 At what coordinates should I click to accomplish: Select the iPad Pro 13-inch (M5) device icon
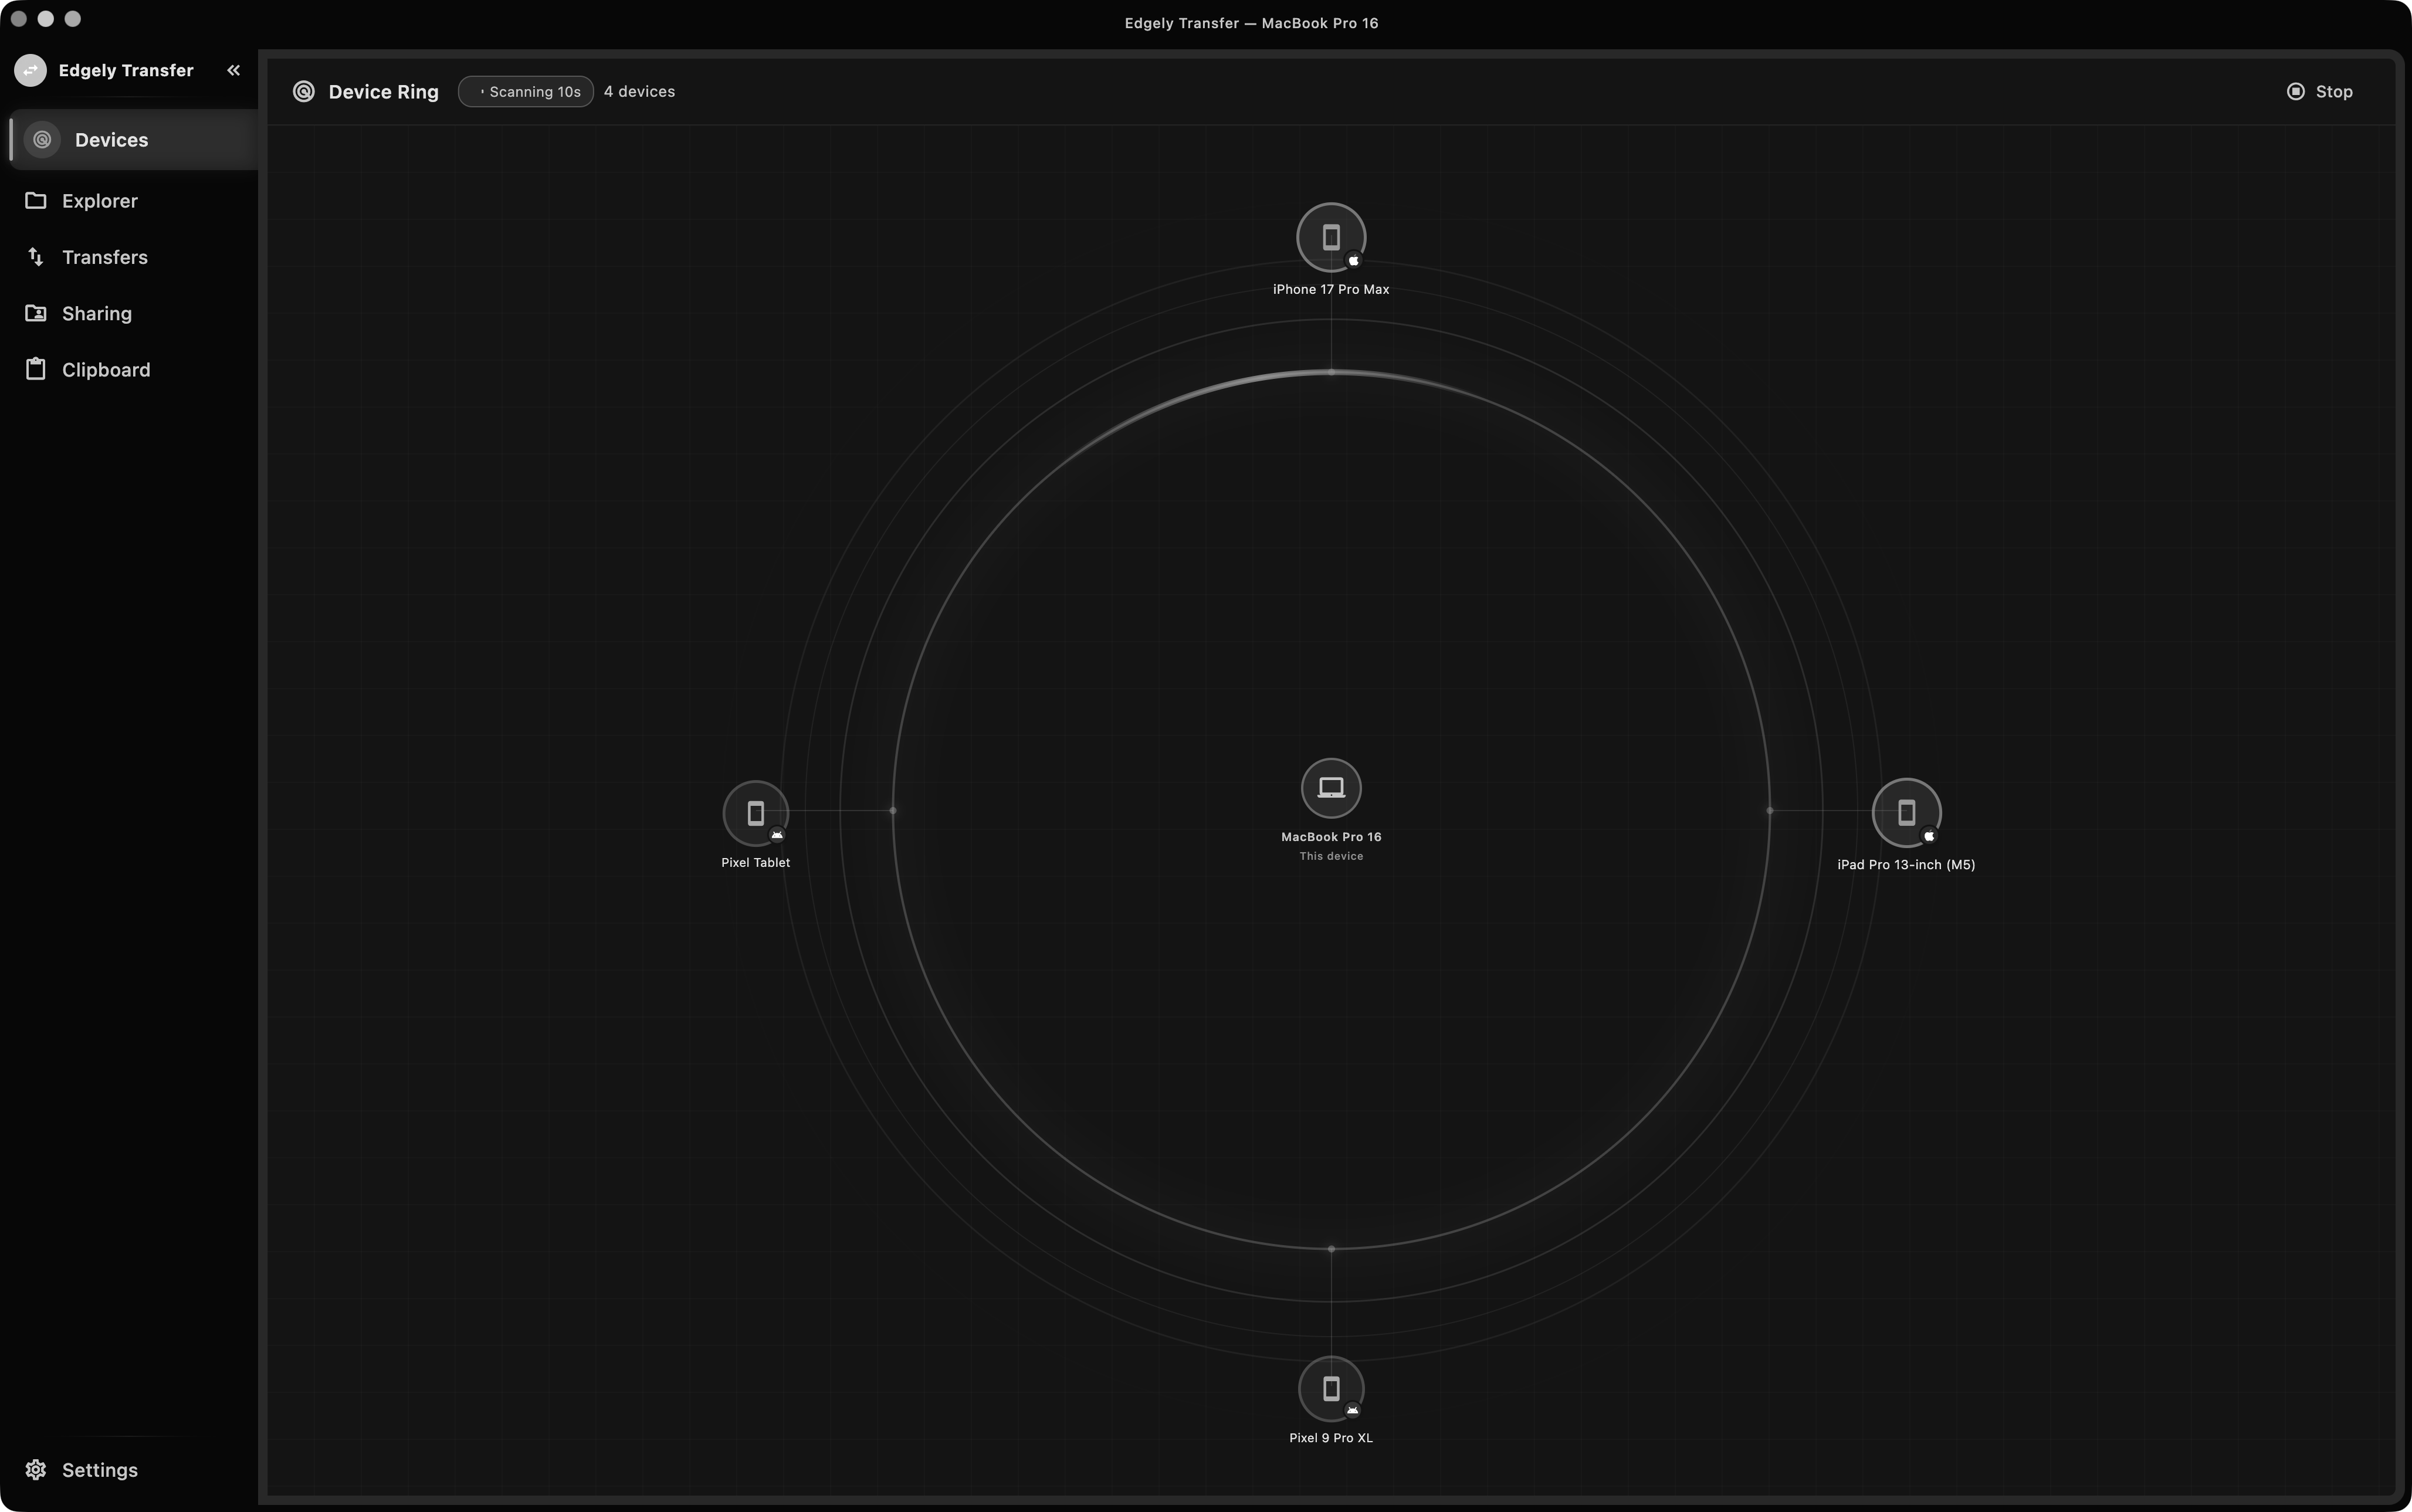click(x=1906, y=813)
